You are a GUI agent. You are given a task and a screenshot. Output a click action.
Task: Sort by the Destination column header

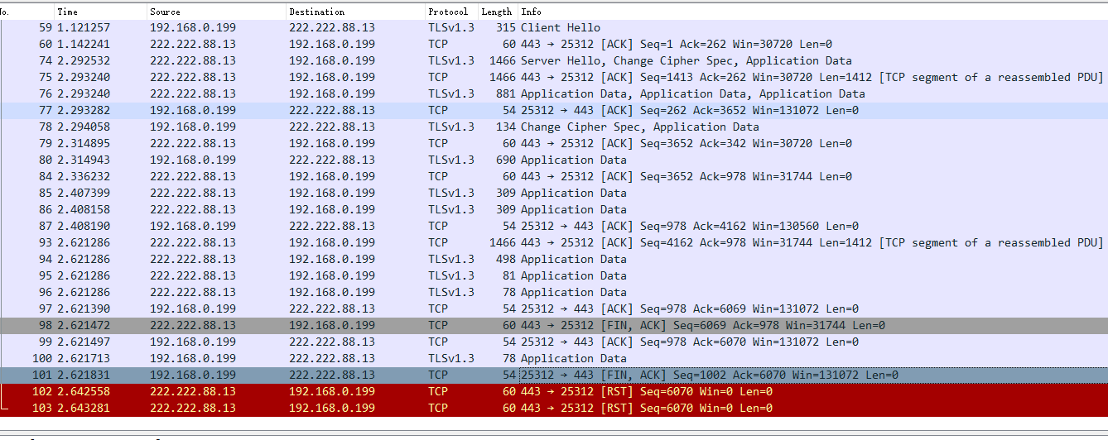point(355,12)
